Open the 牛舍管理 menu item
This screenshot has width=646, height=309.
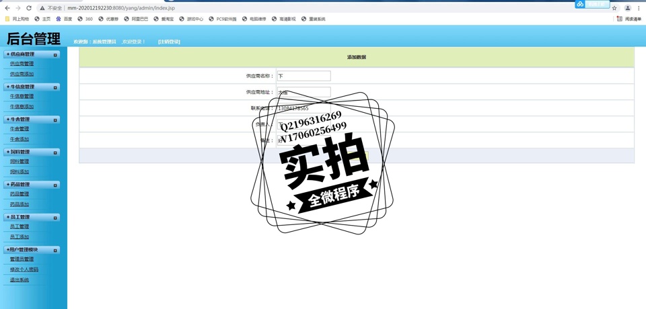[20, 129]
